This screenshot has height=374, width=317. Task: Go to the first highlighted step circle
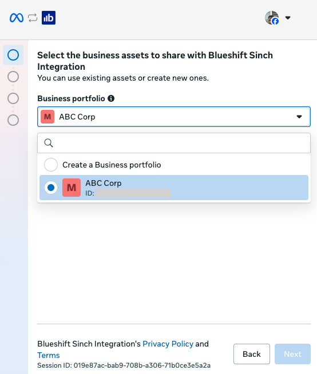[13, 55]
